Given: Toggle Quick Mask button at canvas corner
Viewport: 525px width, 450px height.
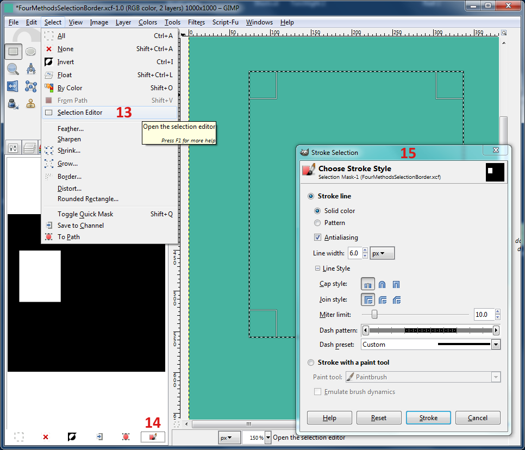Looking at the screenshot, I should click(x=177, y=424).
